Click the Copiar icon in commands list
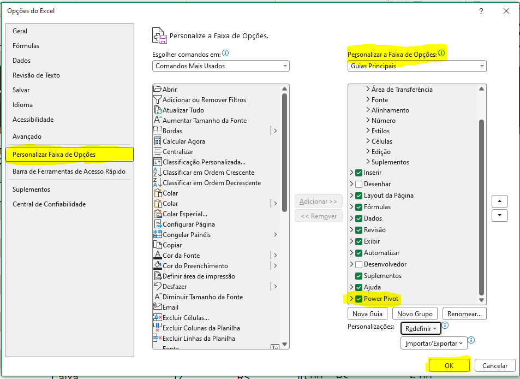This screenshot has width=520, height=379. pyautogui.click(x=158, y=245)
